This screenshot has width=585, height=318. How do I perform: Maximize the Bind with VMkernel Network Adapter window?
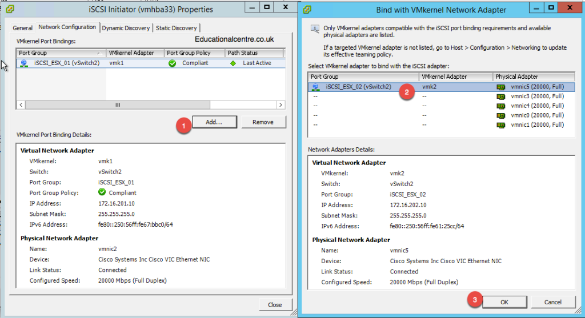coord(551,7)
